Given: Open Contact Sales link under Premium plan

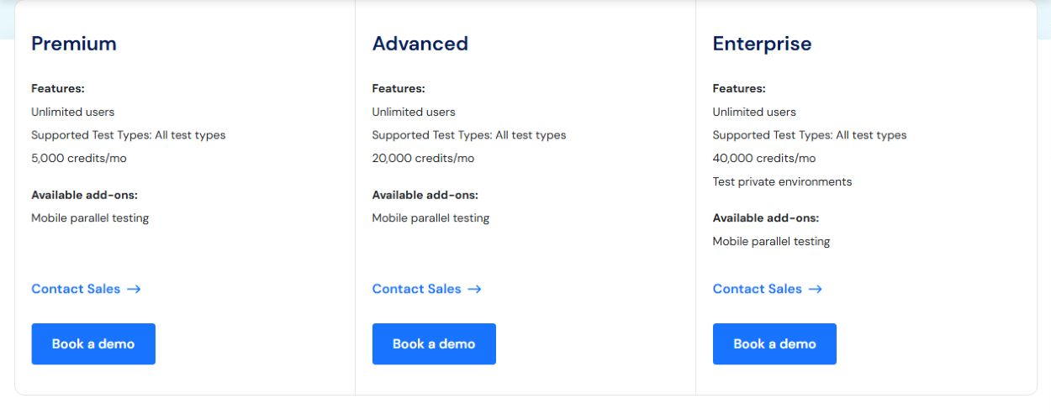Looking at the screenshot, I should coord(86,289).
